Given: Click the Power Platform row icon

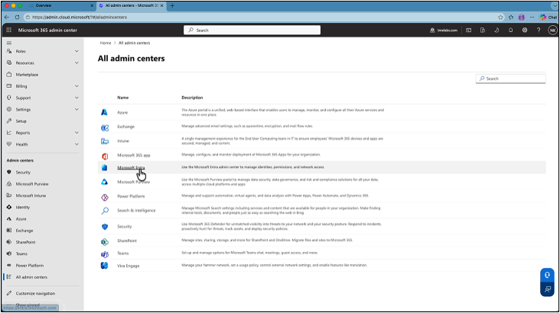Looking at the screenshot, I should (x=105, y=197).
